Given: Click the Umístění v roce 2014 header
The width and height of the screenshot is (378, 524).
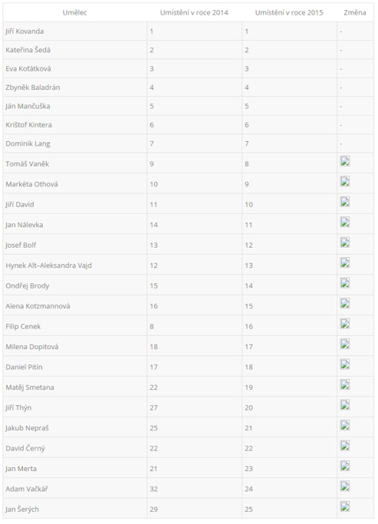Looking at the screenshot, I should (x=194, y=13).
